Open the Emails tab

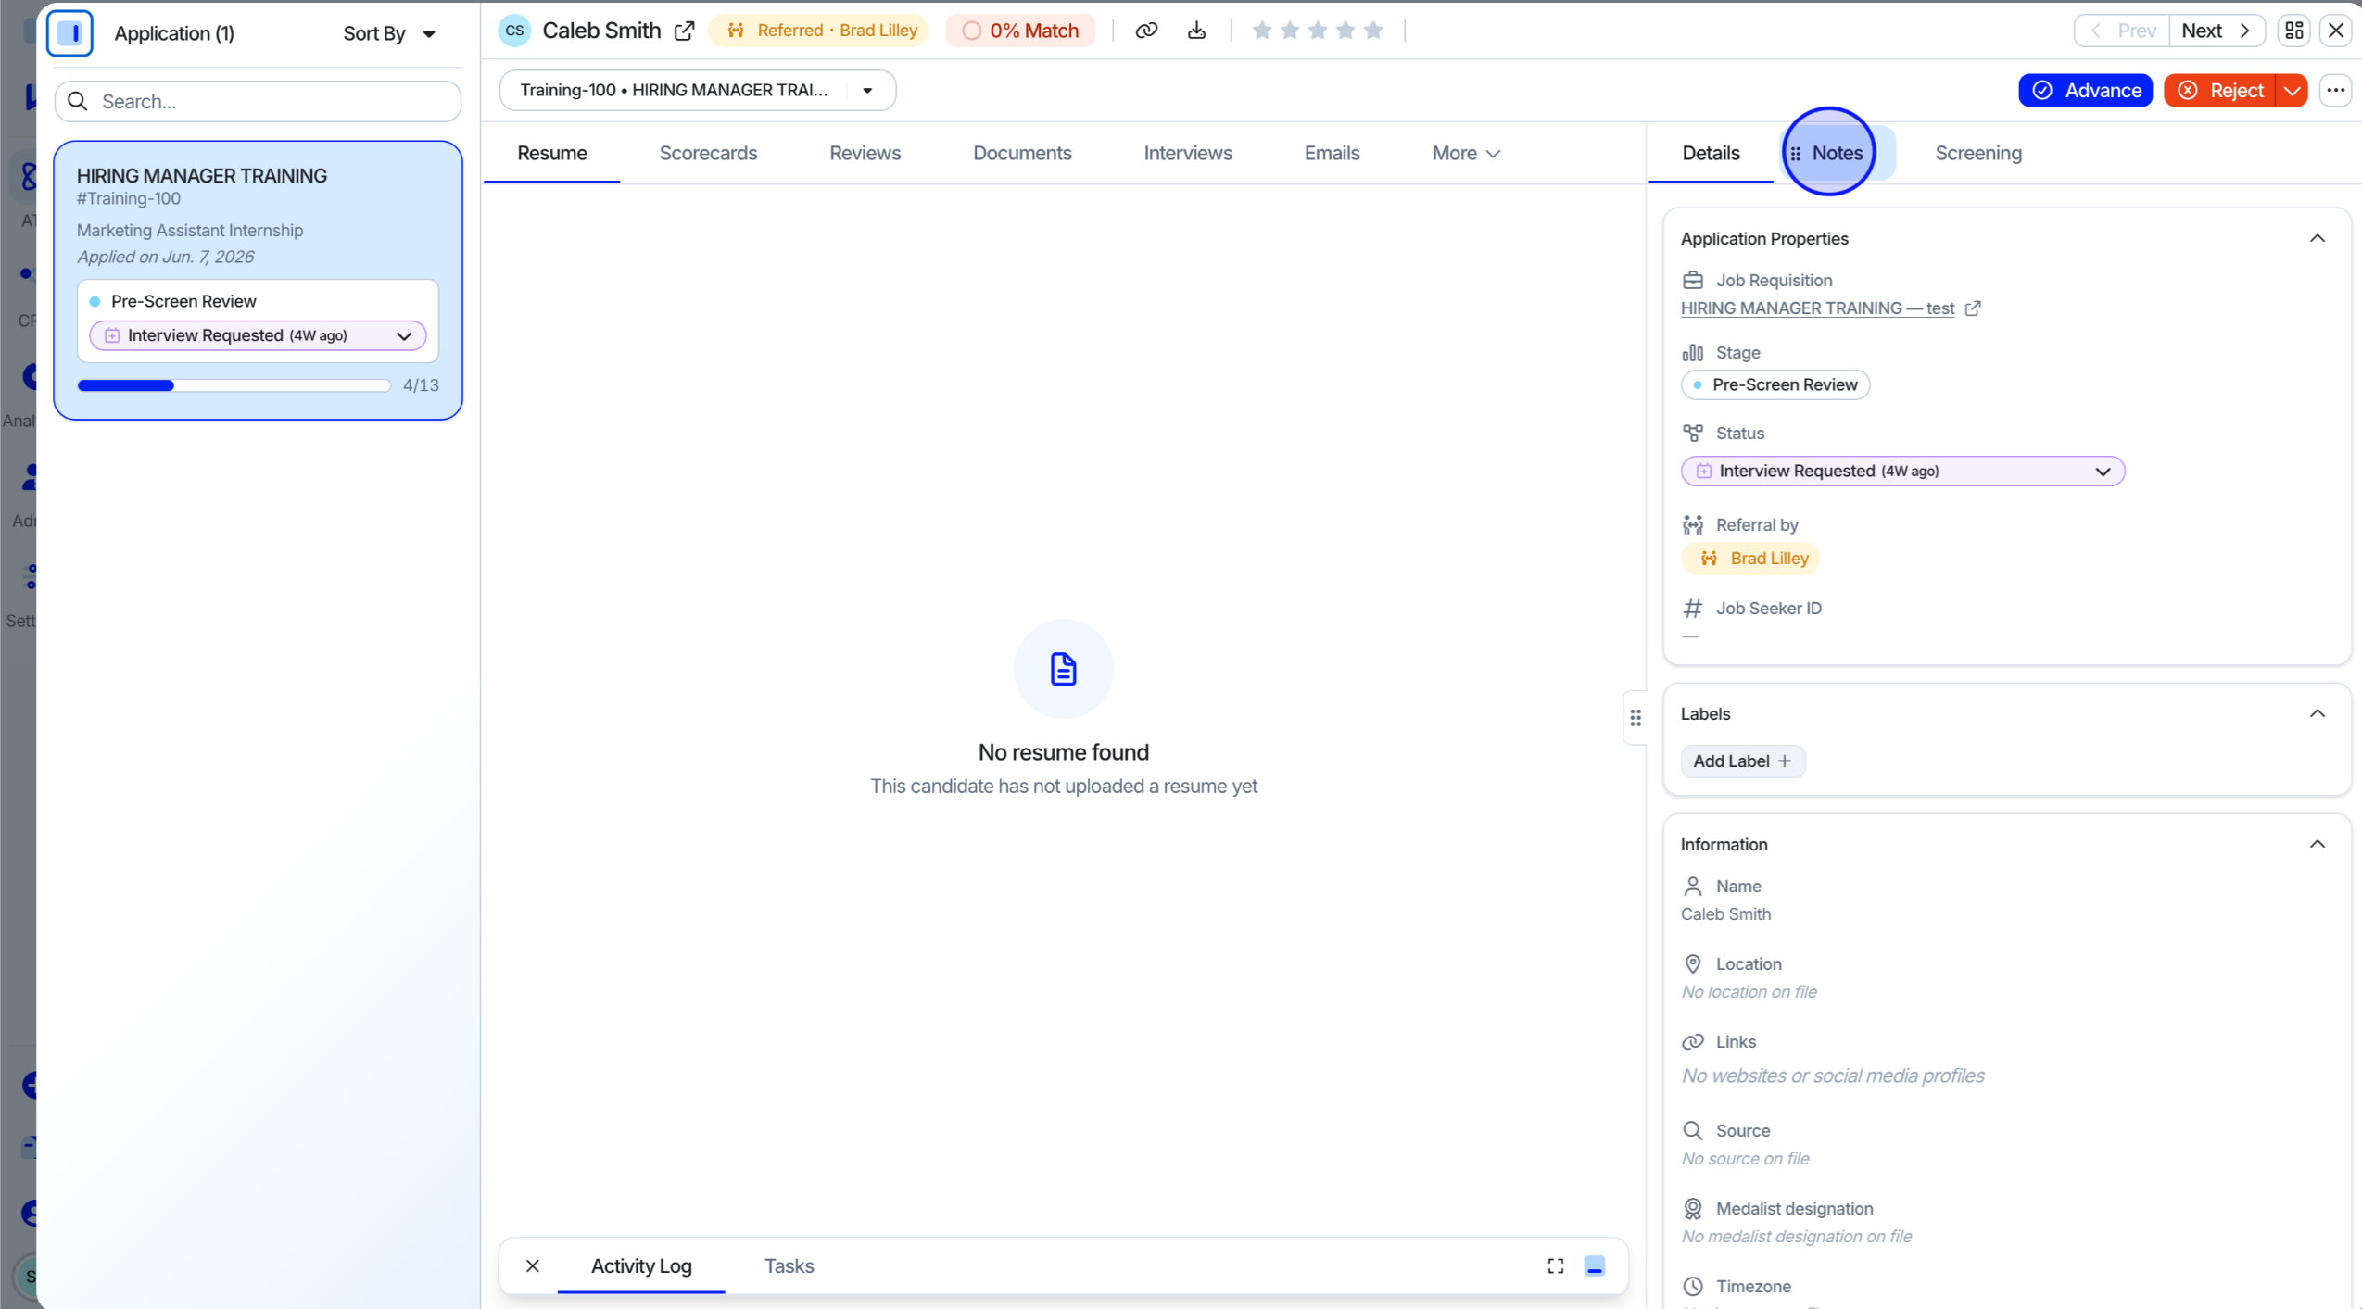pyautogui.click(x=1332, y=153)
